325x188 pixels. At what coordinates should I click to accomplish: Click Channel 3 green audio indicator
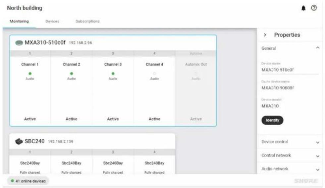click(113, 74)
